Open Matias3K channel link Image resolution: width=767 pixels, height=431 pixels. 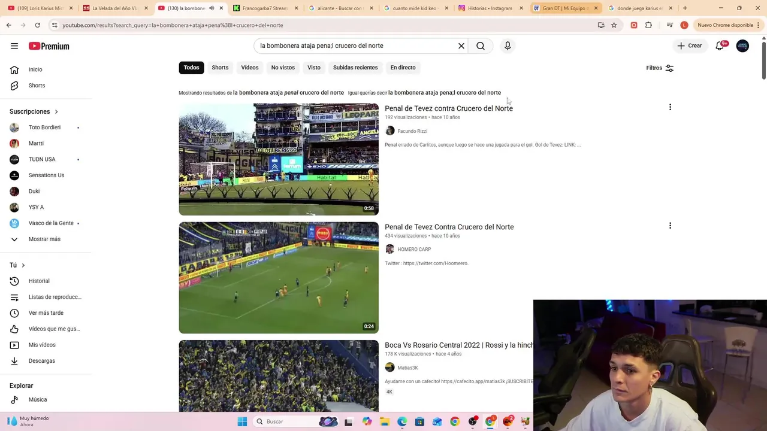407,368
